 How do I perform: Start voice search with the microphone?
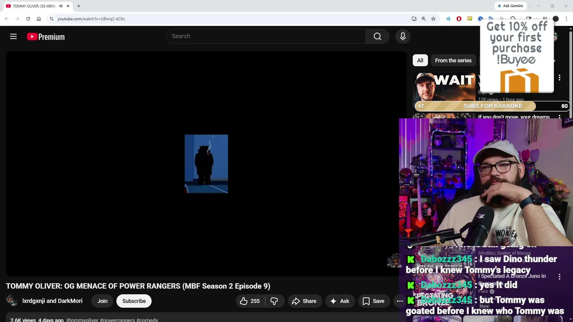point(403,36)
